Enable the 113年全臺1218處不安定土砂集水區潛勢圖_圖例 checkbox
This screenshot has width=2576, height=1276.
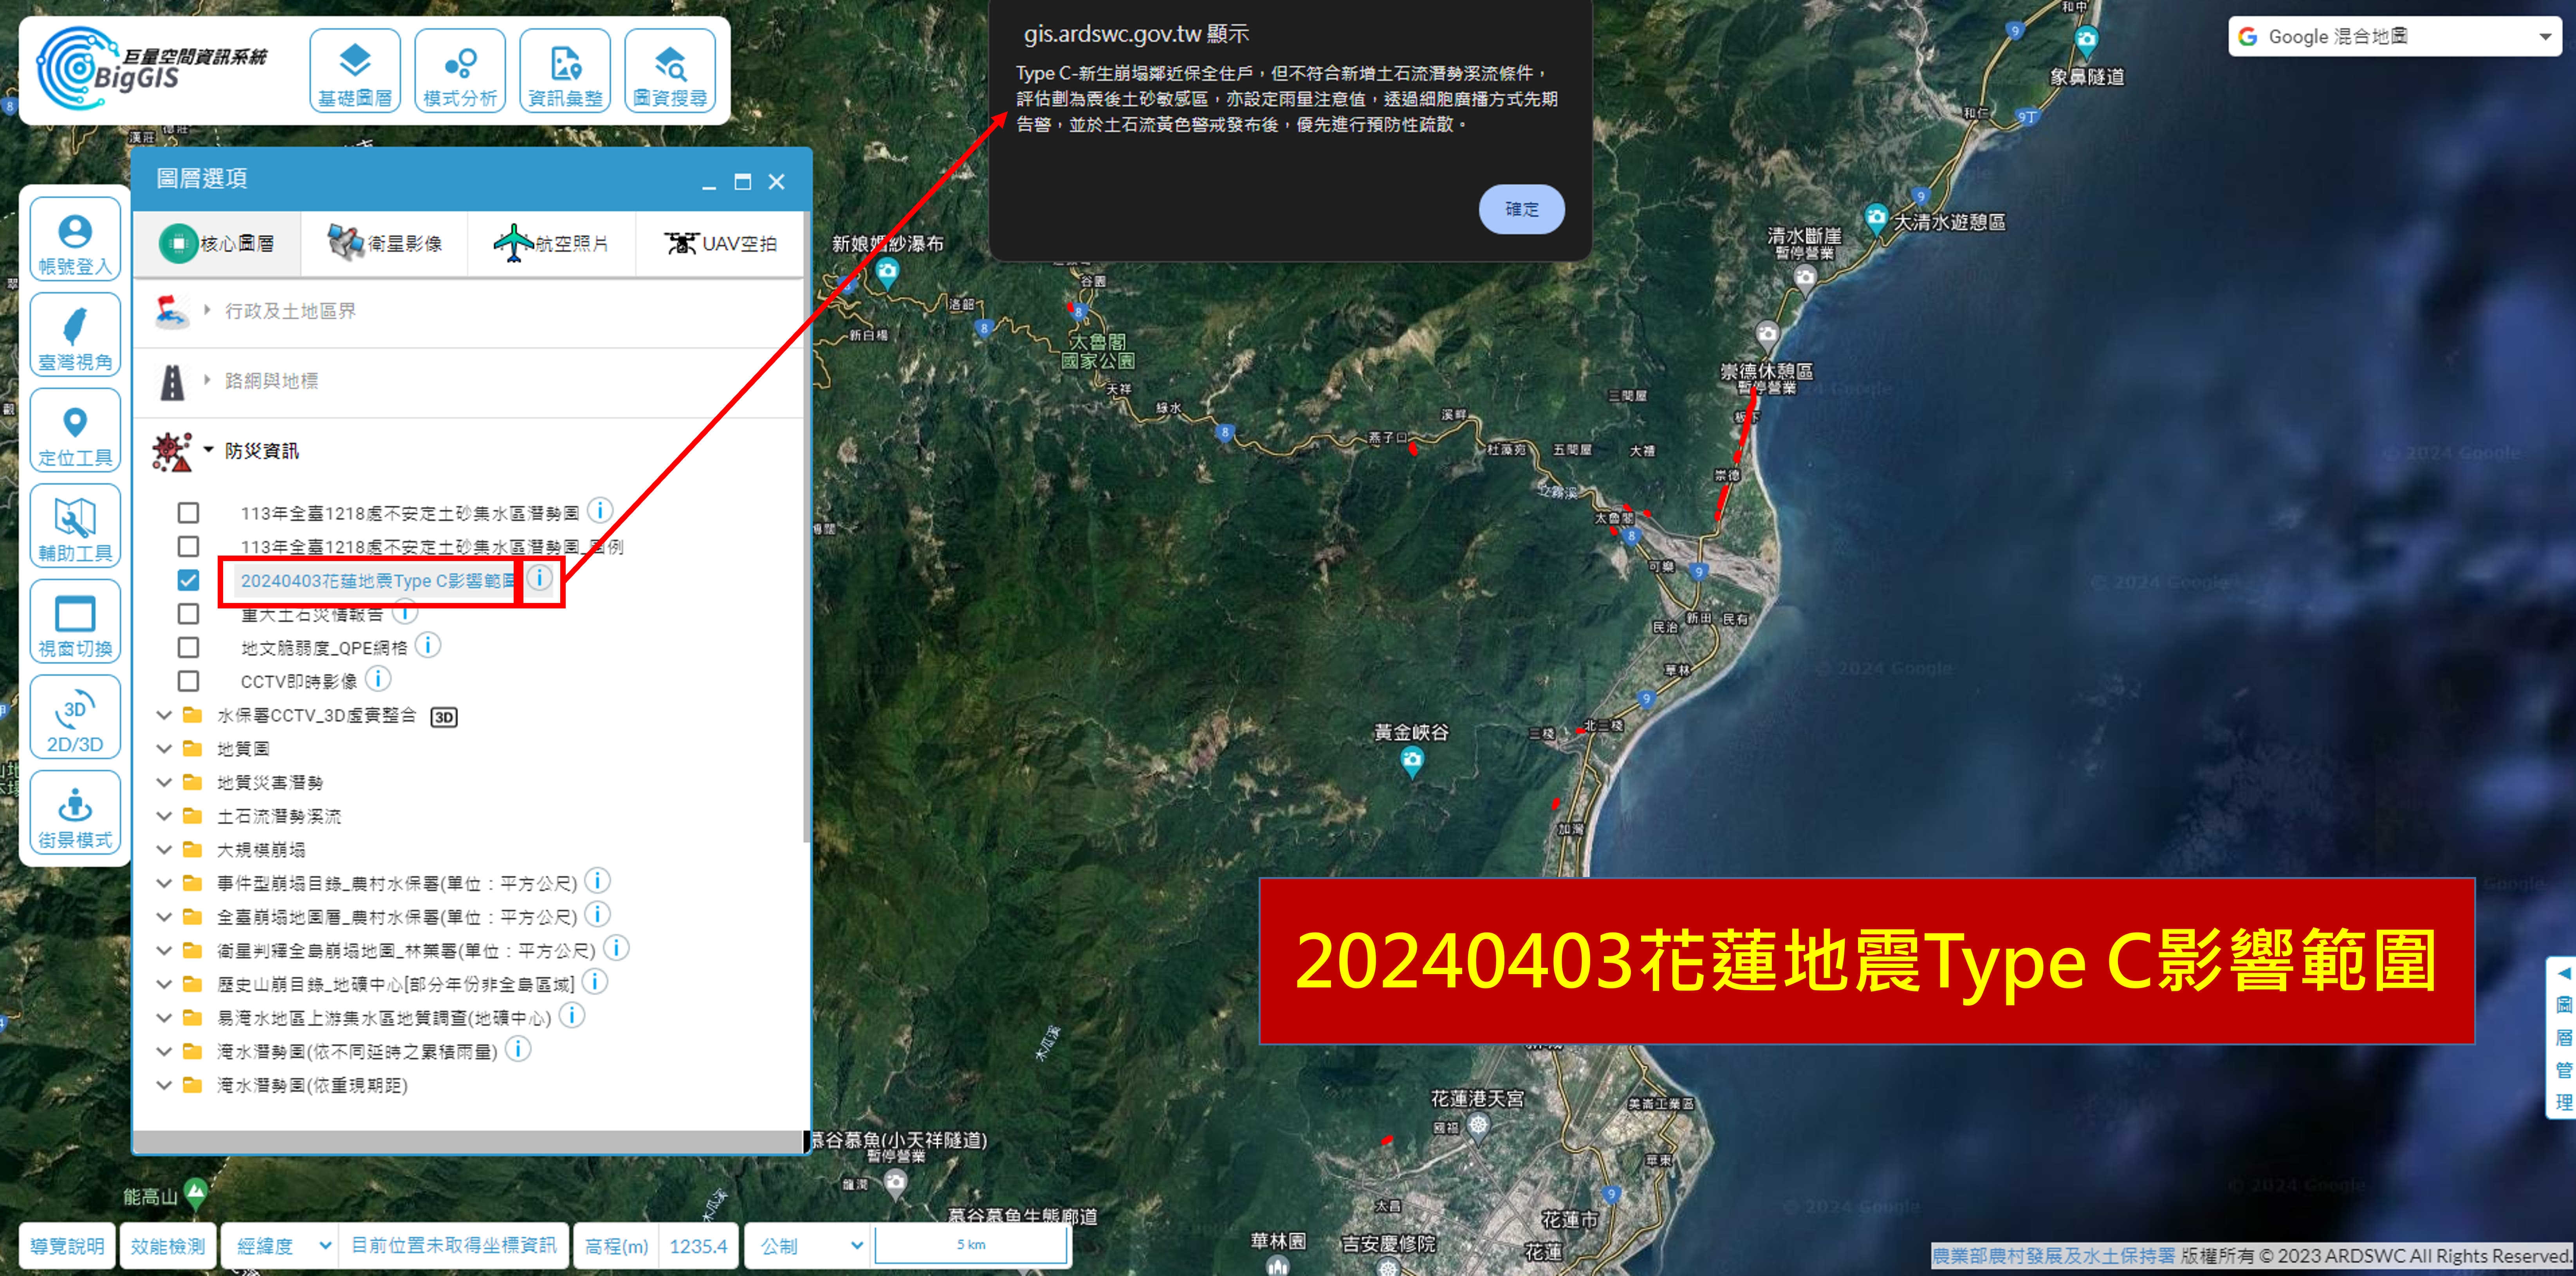(188, 547)
